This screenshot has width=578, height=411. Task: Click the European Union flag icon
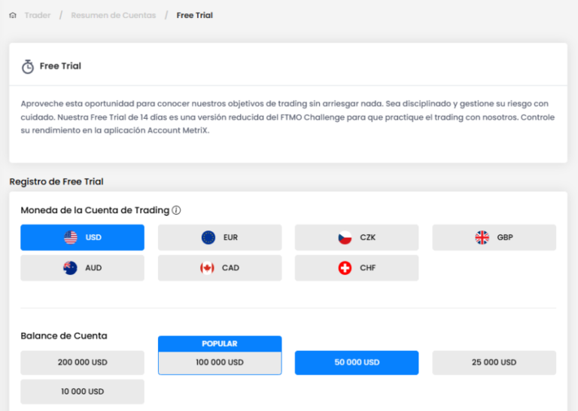point(208,238)
